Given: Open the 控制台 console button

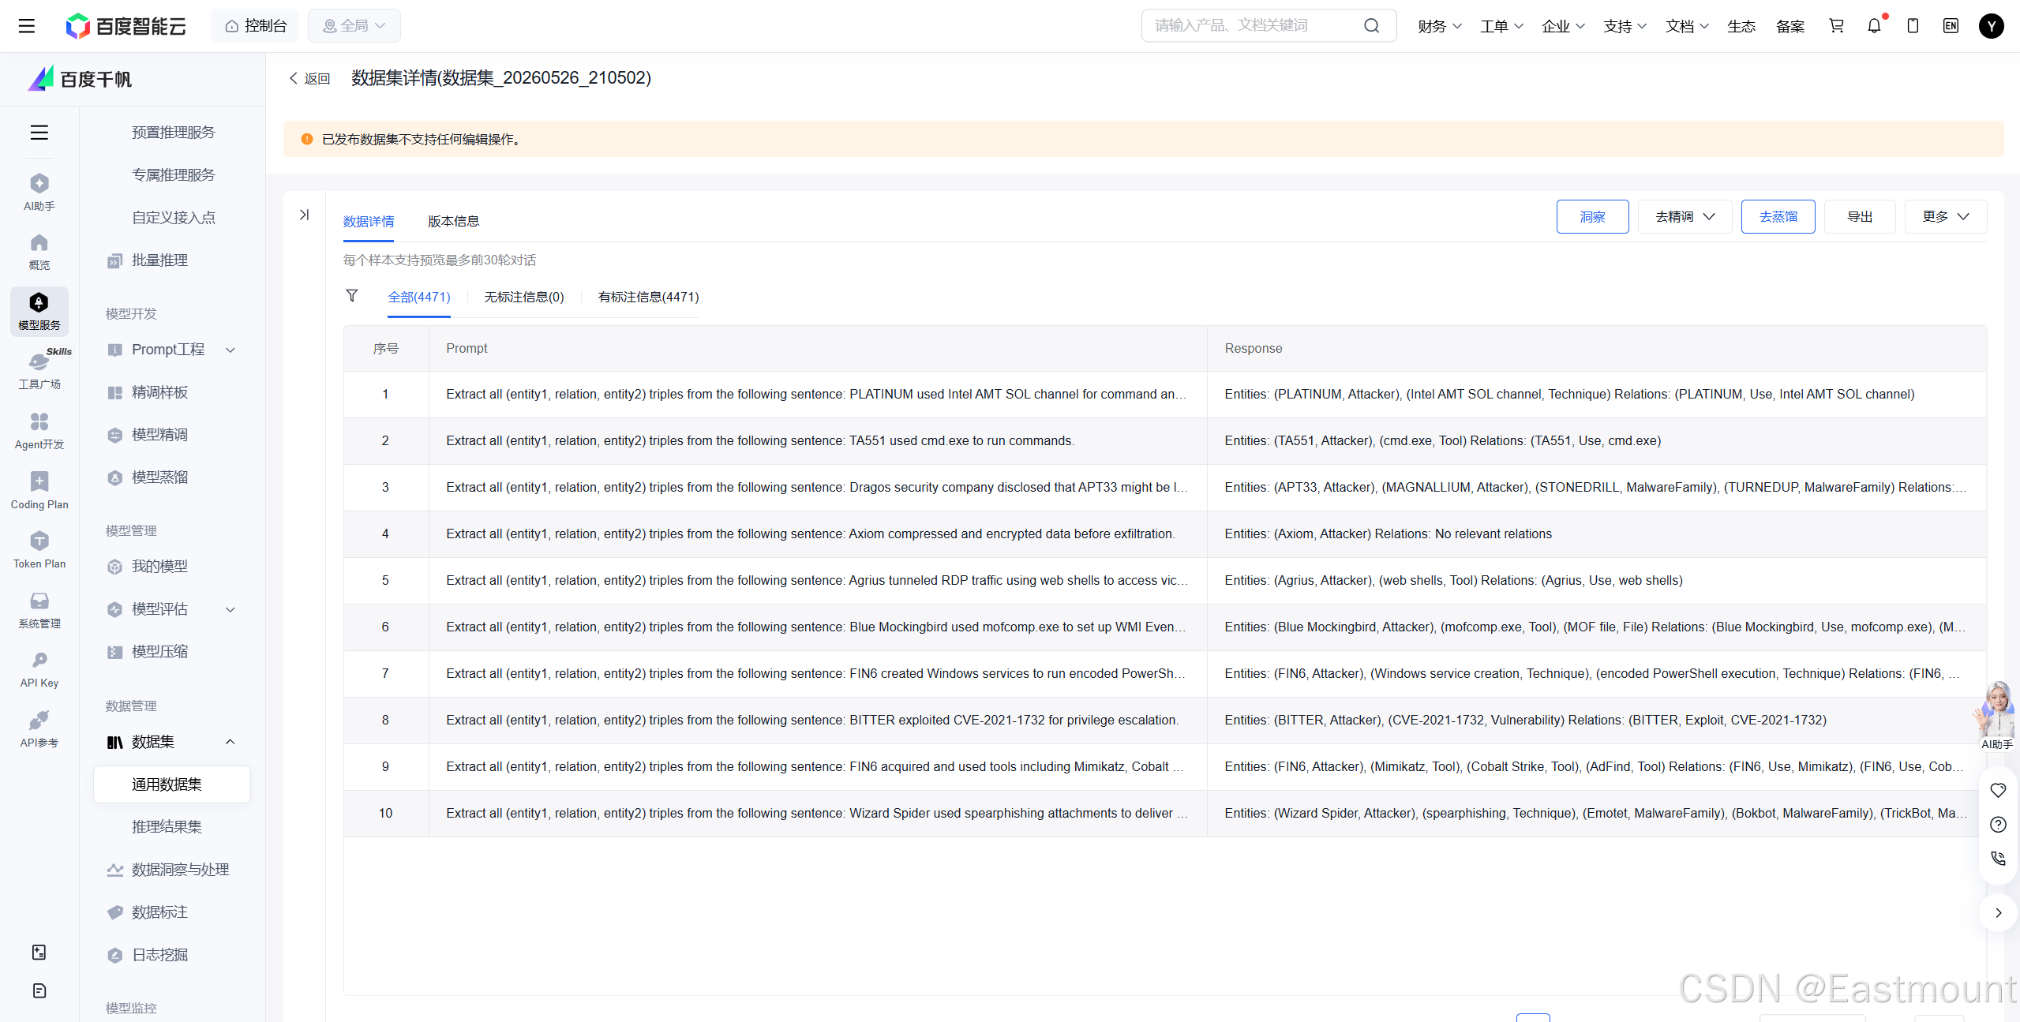Looking at the screenshot, I should point(255,26).
